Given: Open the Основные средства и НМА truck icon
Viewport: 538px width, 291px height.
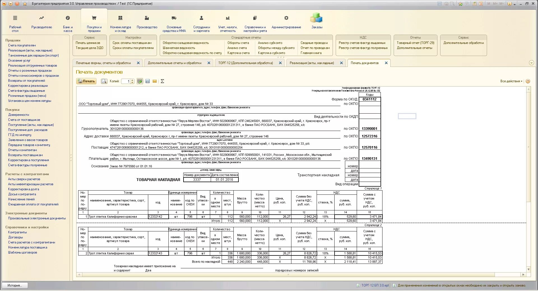Looking at the screenshot, I should point(174,18).
